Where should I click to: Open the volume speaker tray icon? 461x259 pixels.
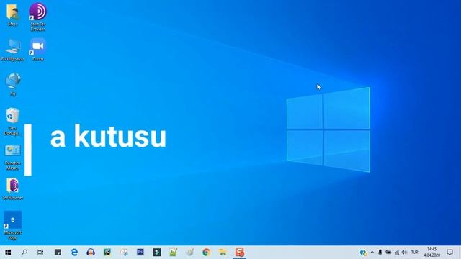point(405,253)
